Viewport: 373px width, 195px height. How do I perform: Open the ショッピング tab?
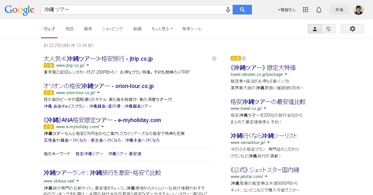[112, 29]
